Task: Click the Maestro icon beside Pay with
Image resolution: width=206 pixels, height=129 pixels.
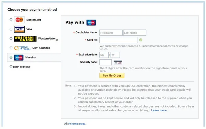Action: (x=91, y=23)
